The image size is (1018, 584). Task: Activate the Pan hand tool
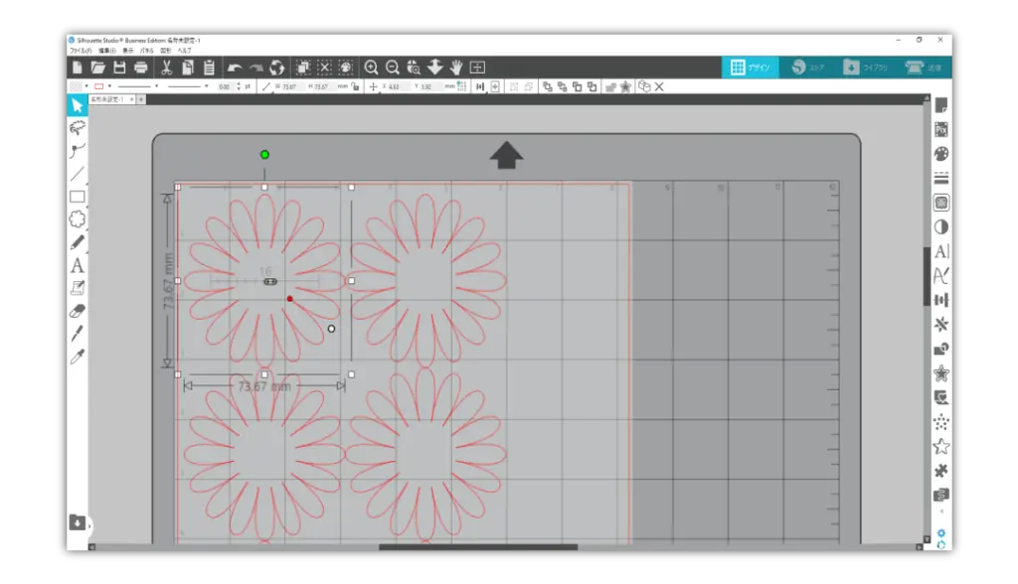click(456, 68)
